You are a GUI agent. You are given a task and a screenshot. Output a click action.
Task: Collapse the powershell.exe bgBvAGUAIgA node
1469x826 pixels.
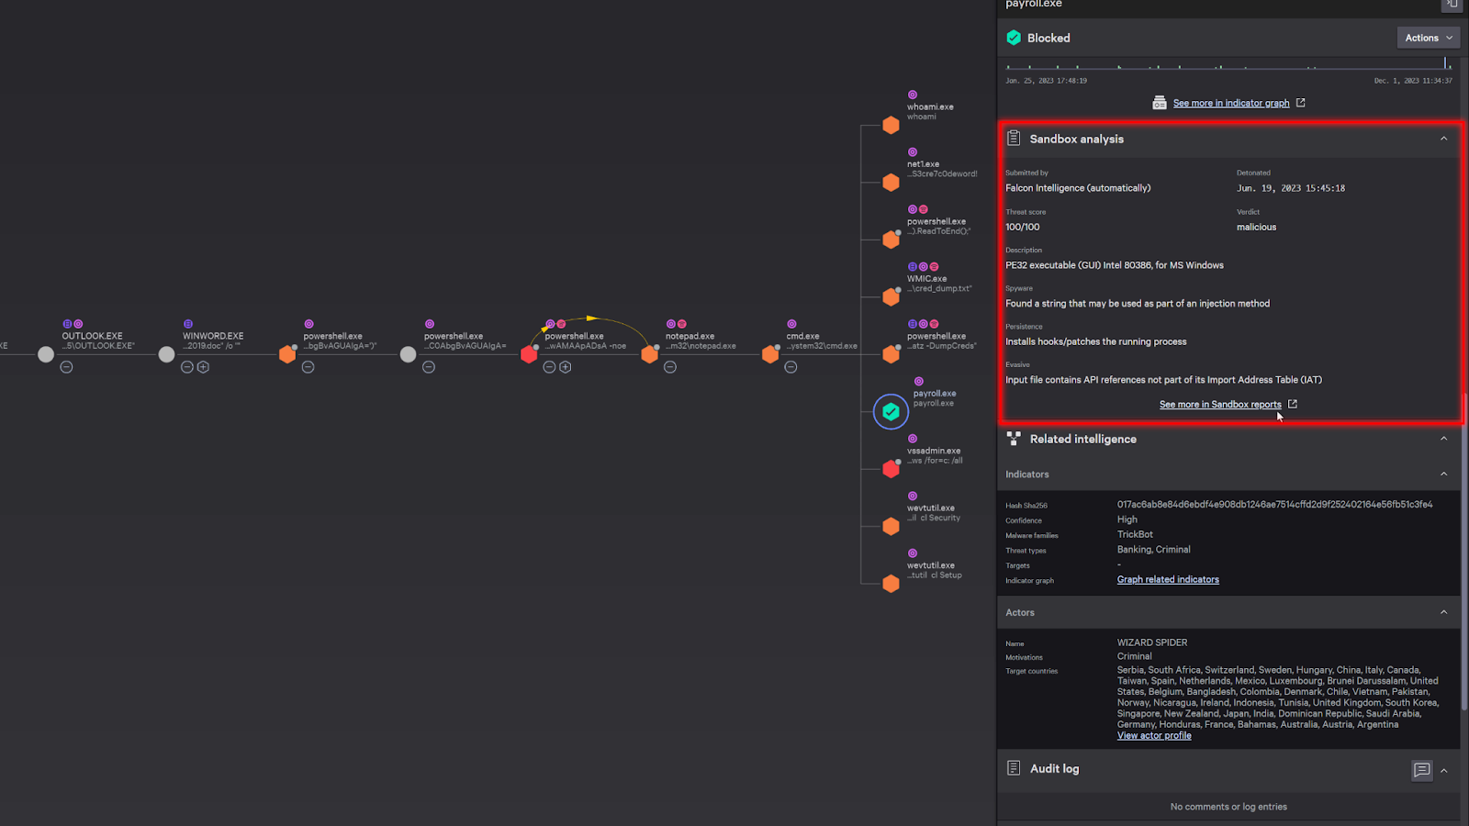pos(308,367)
